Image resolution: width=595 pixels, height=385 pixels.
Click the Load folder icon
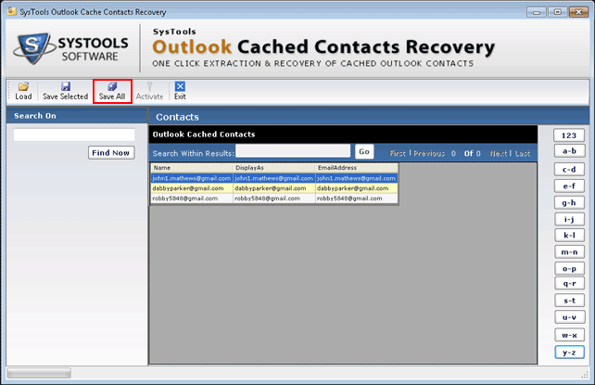point(23,86)
